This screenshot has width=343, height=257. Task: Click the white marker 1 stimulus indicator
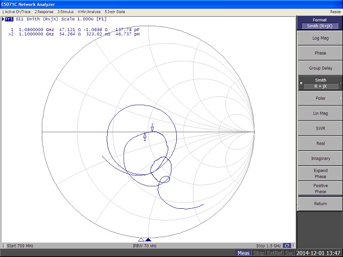(x=141, y=240)
